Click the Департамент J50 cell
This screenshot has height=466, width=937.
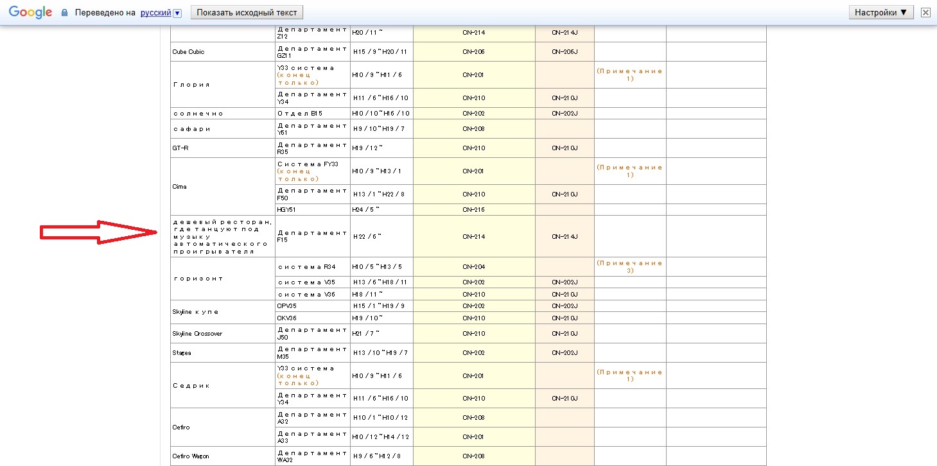[x=313, y=334]
